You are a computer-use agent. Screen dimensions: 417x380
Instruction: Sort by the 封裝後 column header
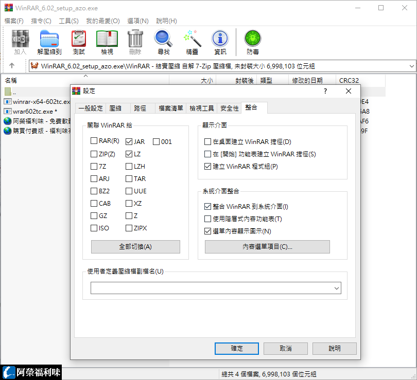click(x=236, y=80)
